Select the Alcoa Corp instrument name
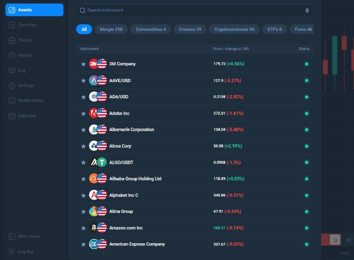The width and height of the screenshot is (354, 260). [x=120, y=146]
